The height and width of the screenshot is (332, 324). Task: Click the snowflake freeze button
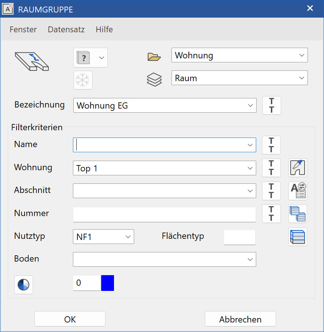83,80
